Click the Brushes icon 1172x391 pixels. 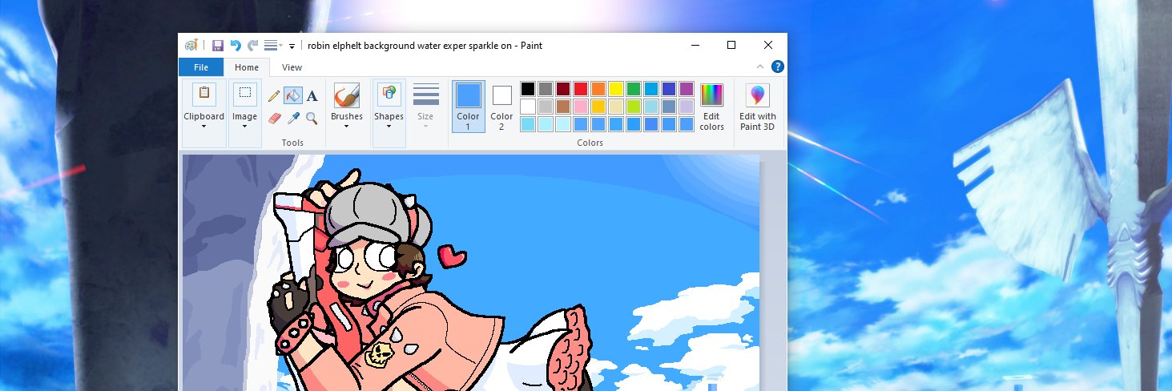(x=347, y=95)
